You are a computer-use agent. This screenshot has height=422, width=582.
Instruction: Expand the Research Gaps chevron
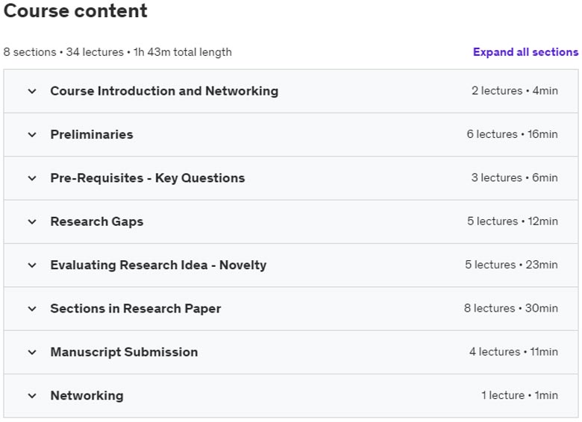[x=32, y=221]
